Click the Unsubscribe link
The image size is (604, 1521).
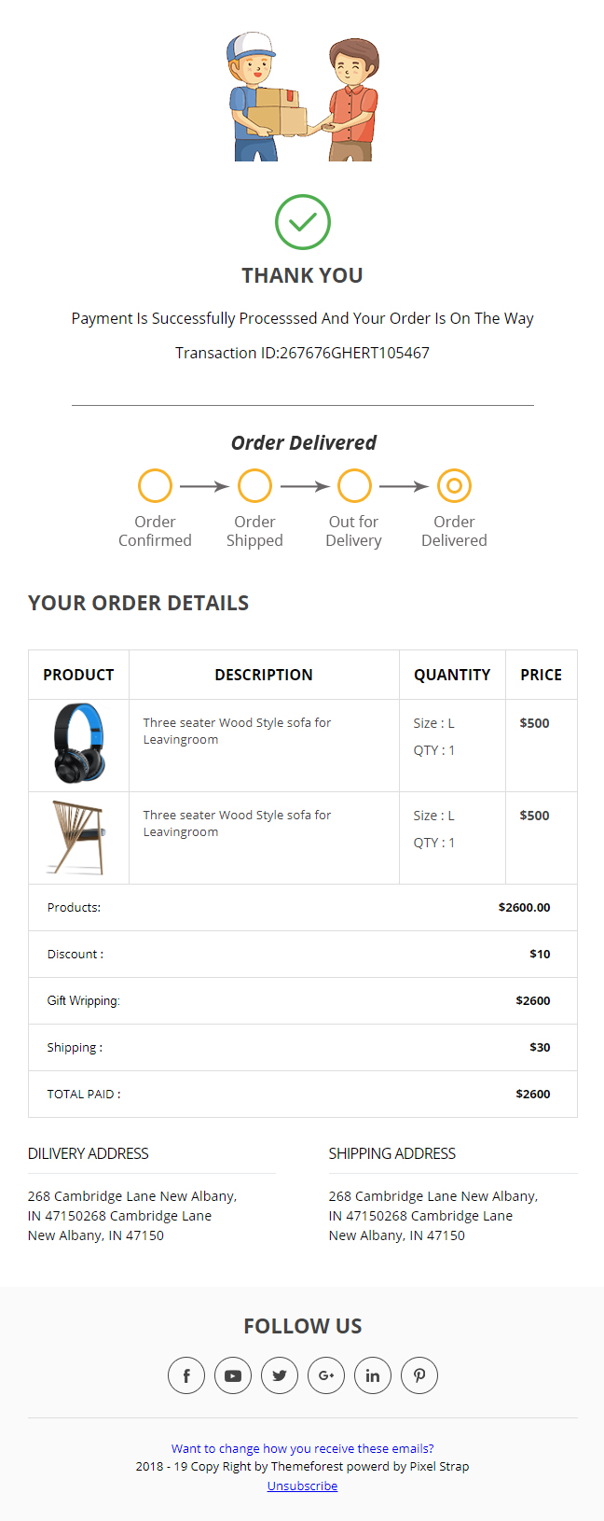(303, 1486)
